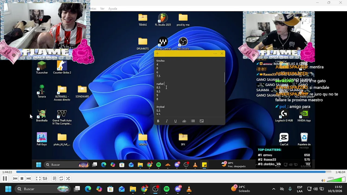Open network settings tray icon
Viewport: 347px width, 195px height.
click(x=309, y=189)
